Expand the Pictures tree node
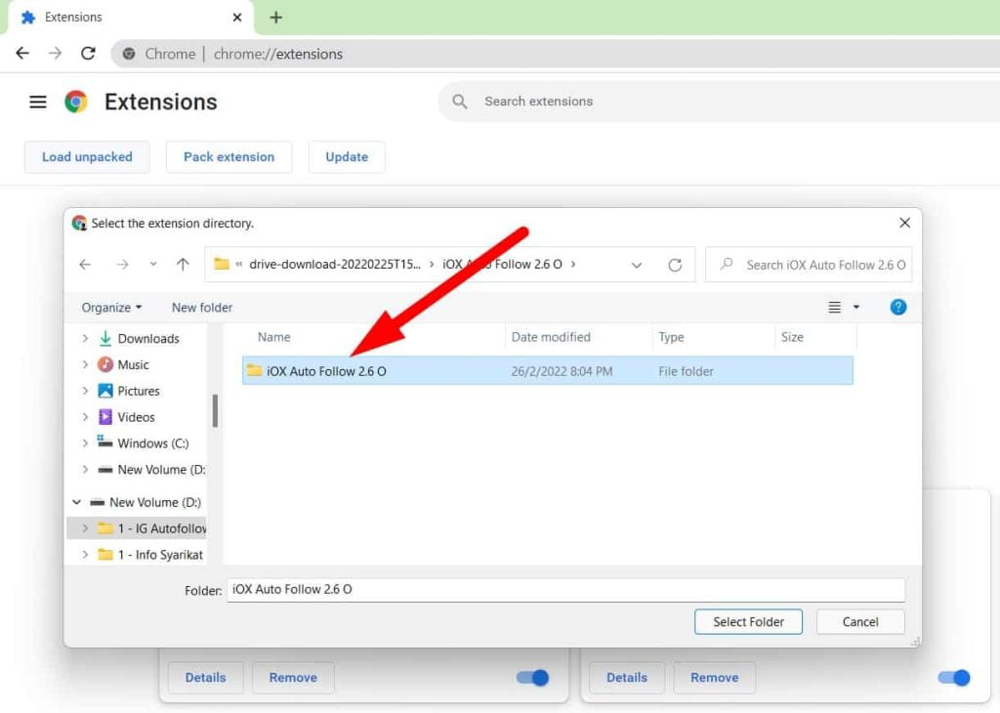This screenshot has height=713, width=1000. (x=85, y=391)
